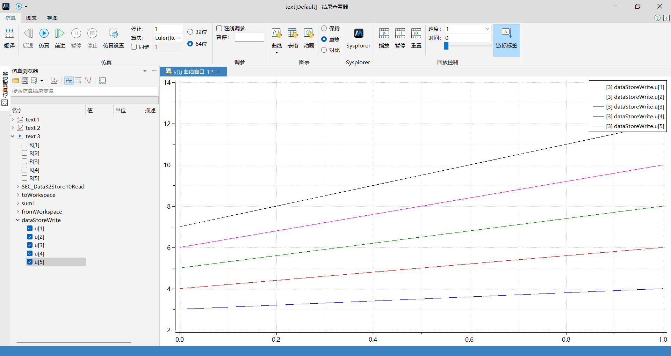
Task: Collapse the text 3 tree node
Action: 13,136
